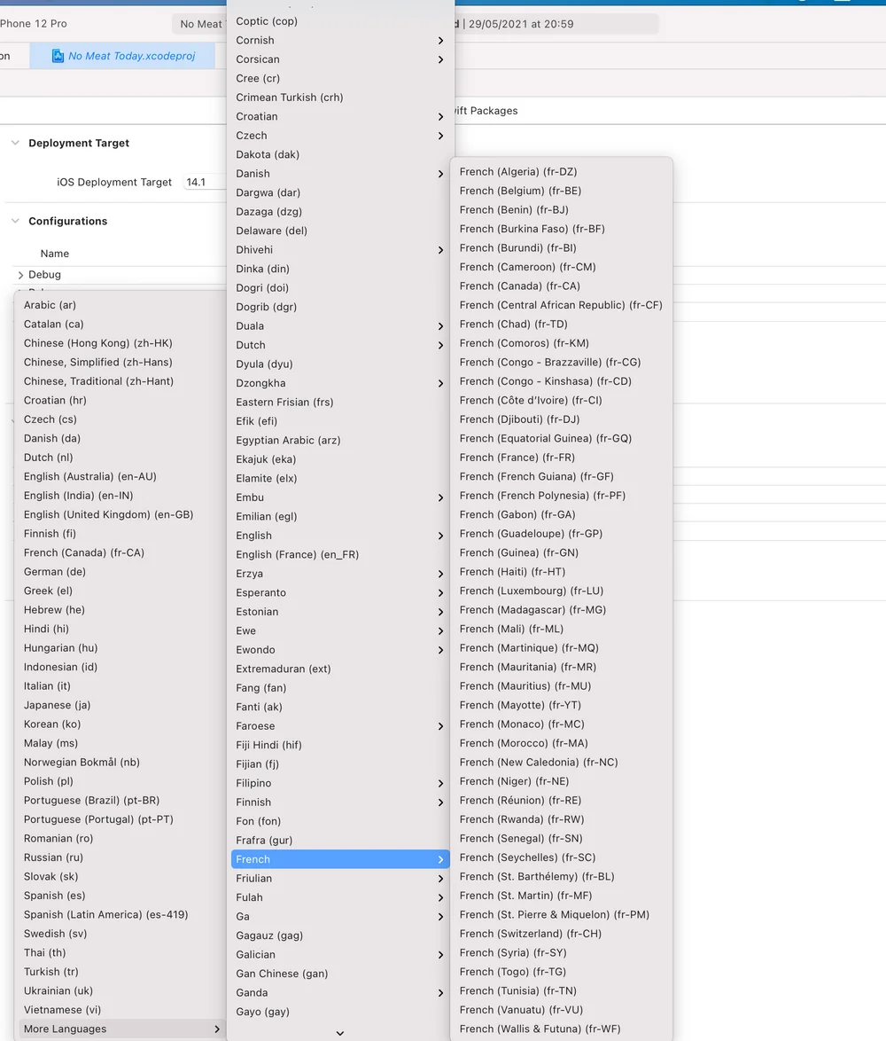The image size is (886, 1041).
Task: Select Japanese (ja) language
Action: point(57,705)
